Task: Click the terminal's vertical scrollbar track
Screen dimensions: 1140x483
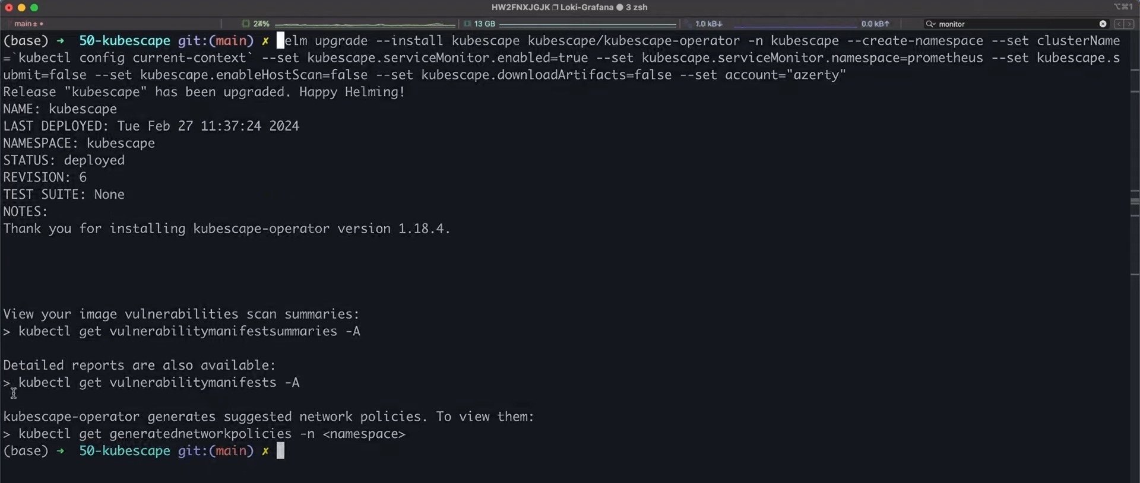Action: coord(1135,297)
